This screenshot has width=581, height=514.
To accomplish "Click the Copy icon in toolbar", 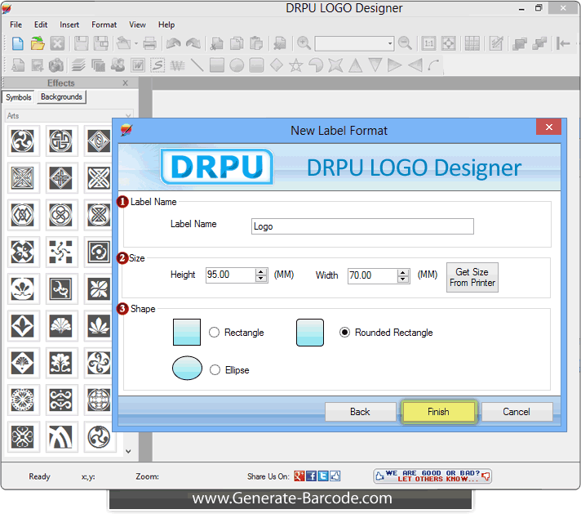I will click(x=237, y=43).
